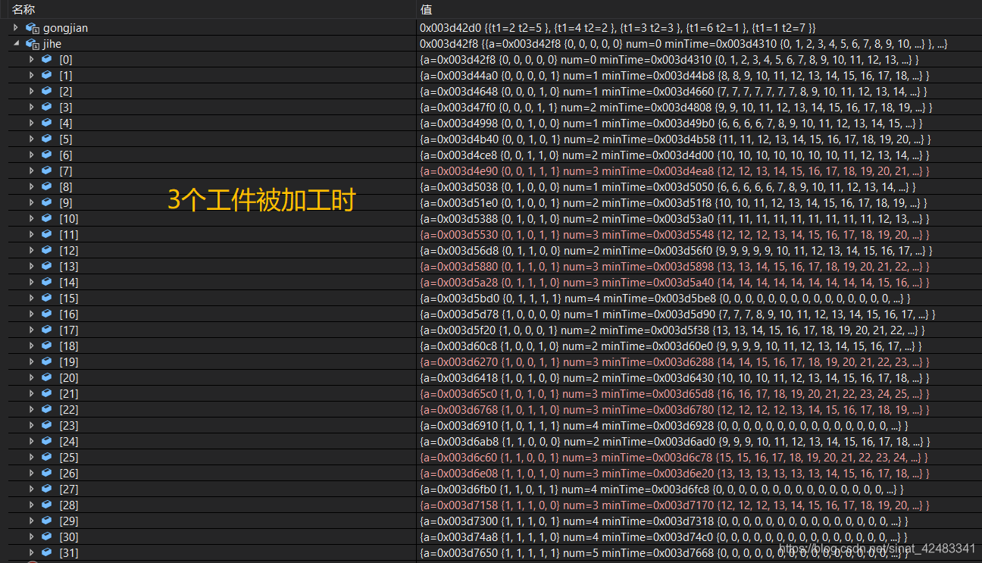This screenshot has width=982, height=563.
Task: Click the cube icon of element [5]
Action: pyautogui.click(x=47, y=139)
